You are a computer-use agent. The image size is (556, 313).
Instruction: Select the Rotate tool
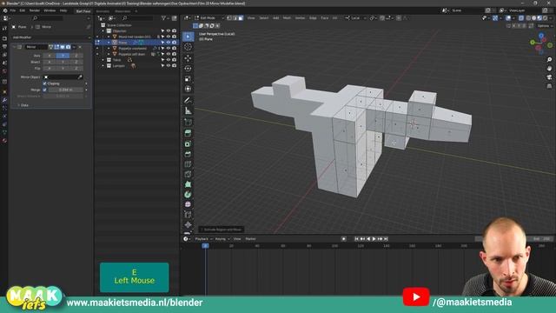pos(188,68)
